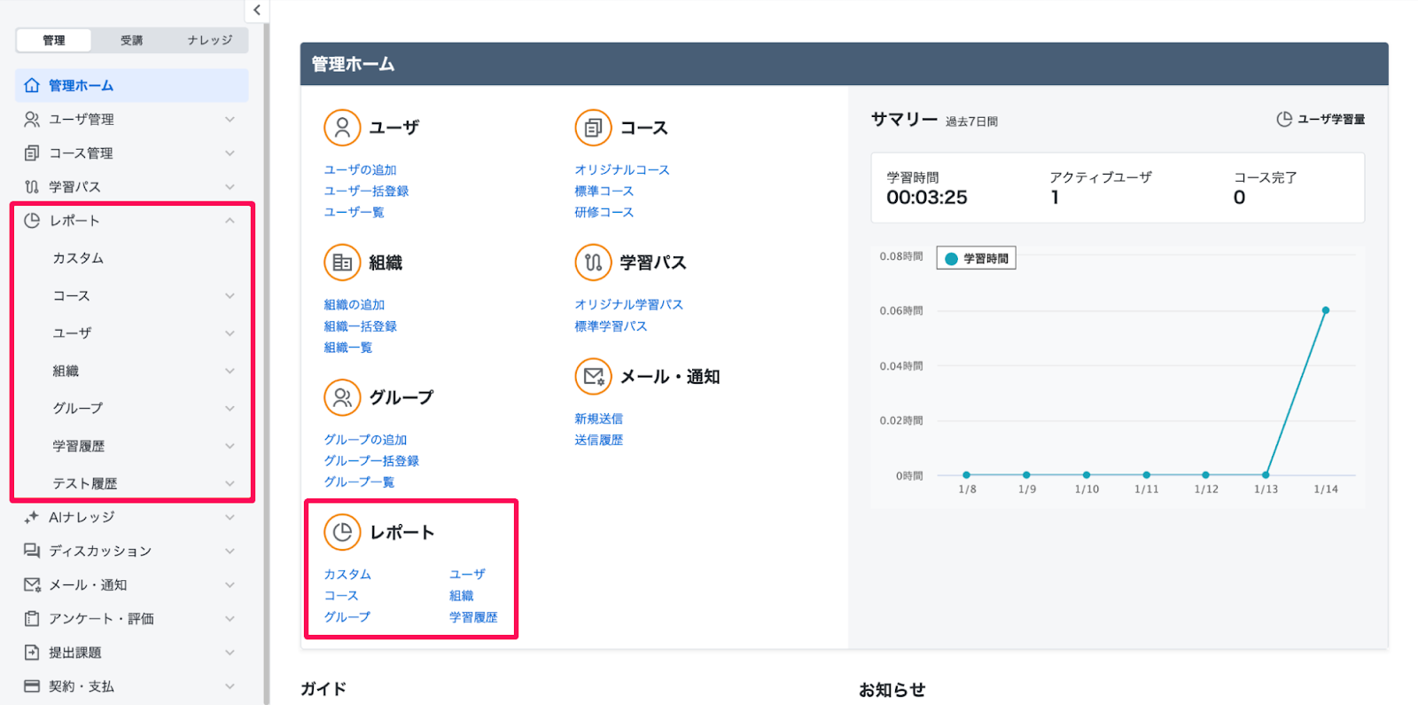
Task: Switch to the ナレッジ tab
Action: 210,40
